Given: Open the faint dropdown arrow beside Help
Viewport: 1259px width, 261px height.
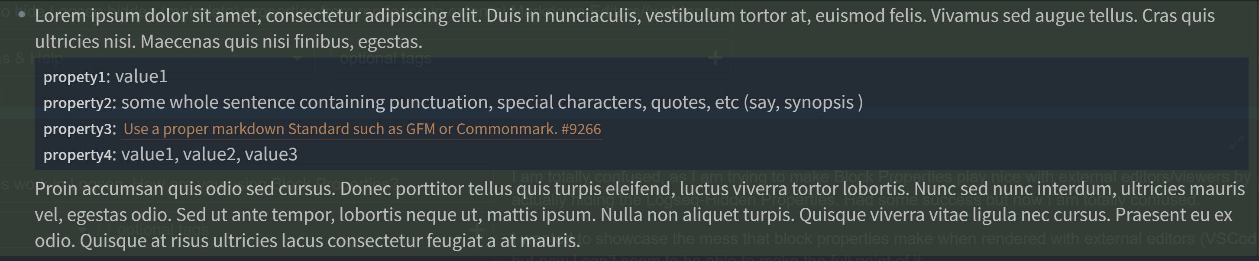Looking at the screenshot, I should tap(297, 59).
